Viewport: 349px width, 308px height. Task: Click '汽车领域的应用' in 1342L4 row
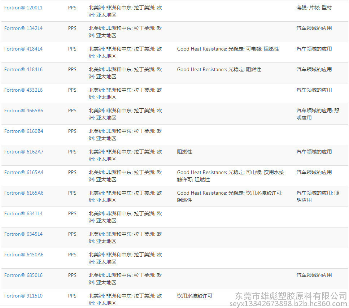pos(314,28)
